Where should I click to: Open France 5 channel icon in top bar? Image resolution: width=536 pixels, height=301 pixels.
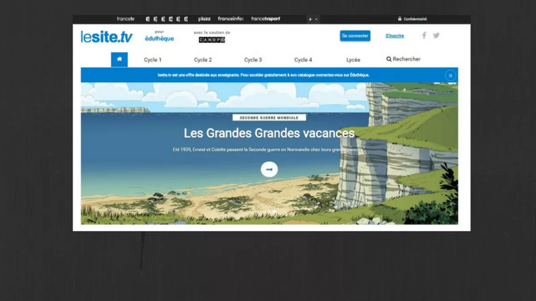click(178, 19)
